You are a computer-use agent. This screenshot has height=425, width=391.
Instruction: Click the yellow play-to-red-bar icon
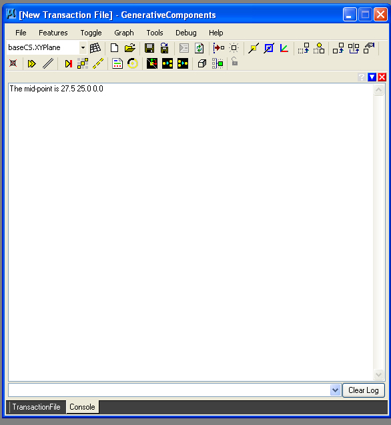68,63
